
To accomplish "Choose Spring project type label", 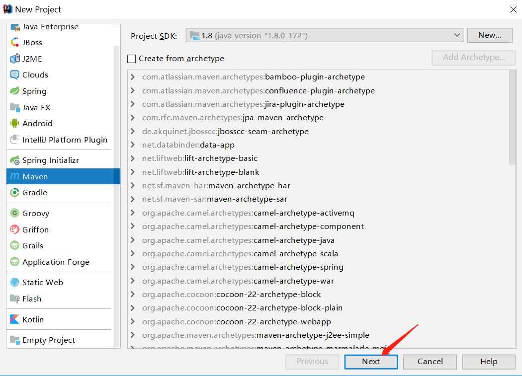I will coord(34,91).
